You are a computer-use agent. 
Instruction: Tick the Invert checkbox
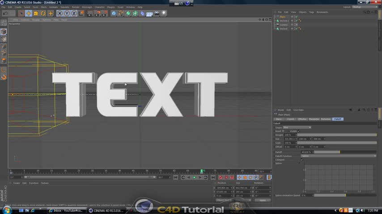(283, 131)
